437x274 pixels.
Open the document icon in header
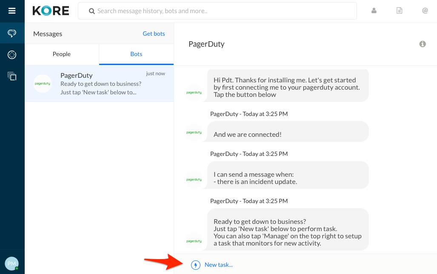399,11
